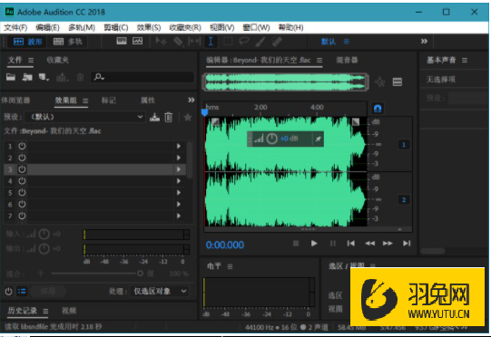Mark preset as favorite star
The width and height of the screenshot is (491, 337).
[x=188, y=117]
